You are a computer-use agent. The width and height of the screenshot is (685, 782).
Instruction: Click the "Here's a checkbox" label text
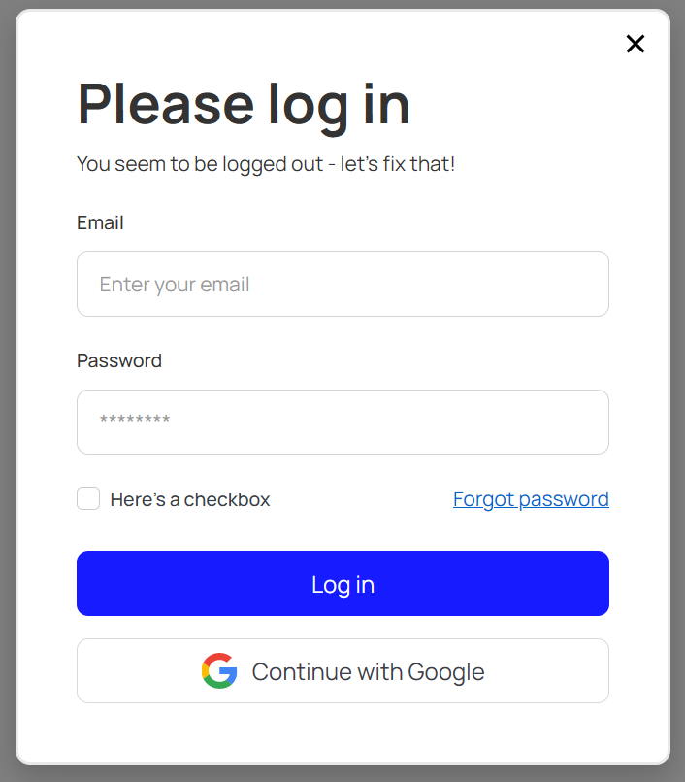click(x=190, y=499)
